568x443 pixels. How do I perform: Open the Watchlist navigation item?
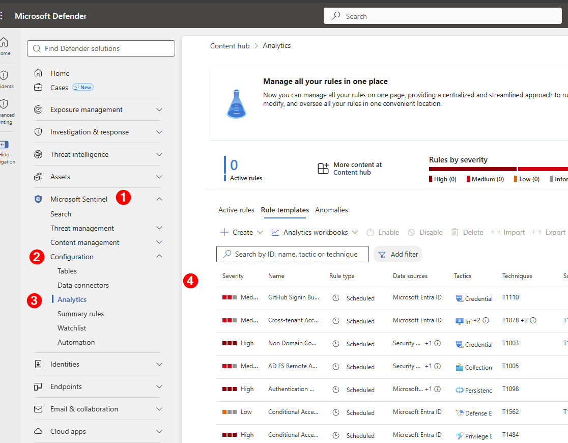tap(72, 328)
